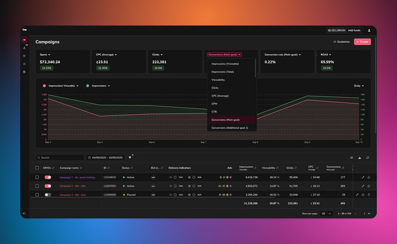
Task: Open the rows per page dropdown
Action: (326, 214)
